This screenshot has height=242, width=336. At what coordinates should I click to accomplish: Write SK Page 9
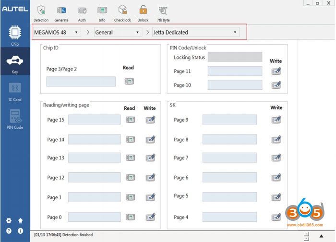click(x=276, y=120)
